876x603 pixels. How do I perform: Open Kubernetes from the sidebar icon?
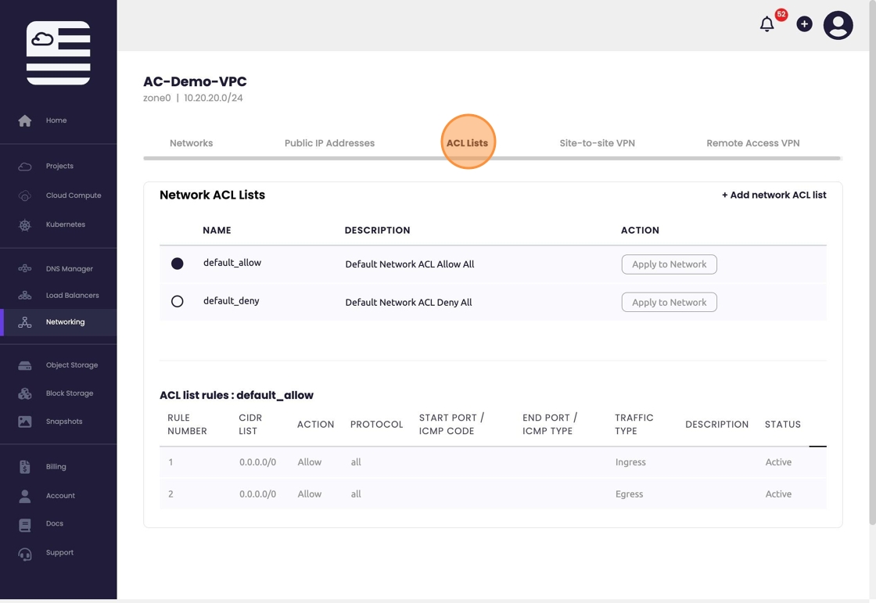(x=25, y=225)
